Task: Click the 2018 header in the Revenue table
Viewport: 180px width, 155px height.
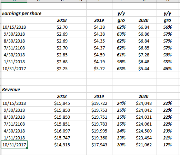Action: point(62,96)
